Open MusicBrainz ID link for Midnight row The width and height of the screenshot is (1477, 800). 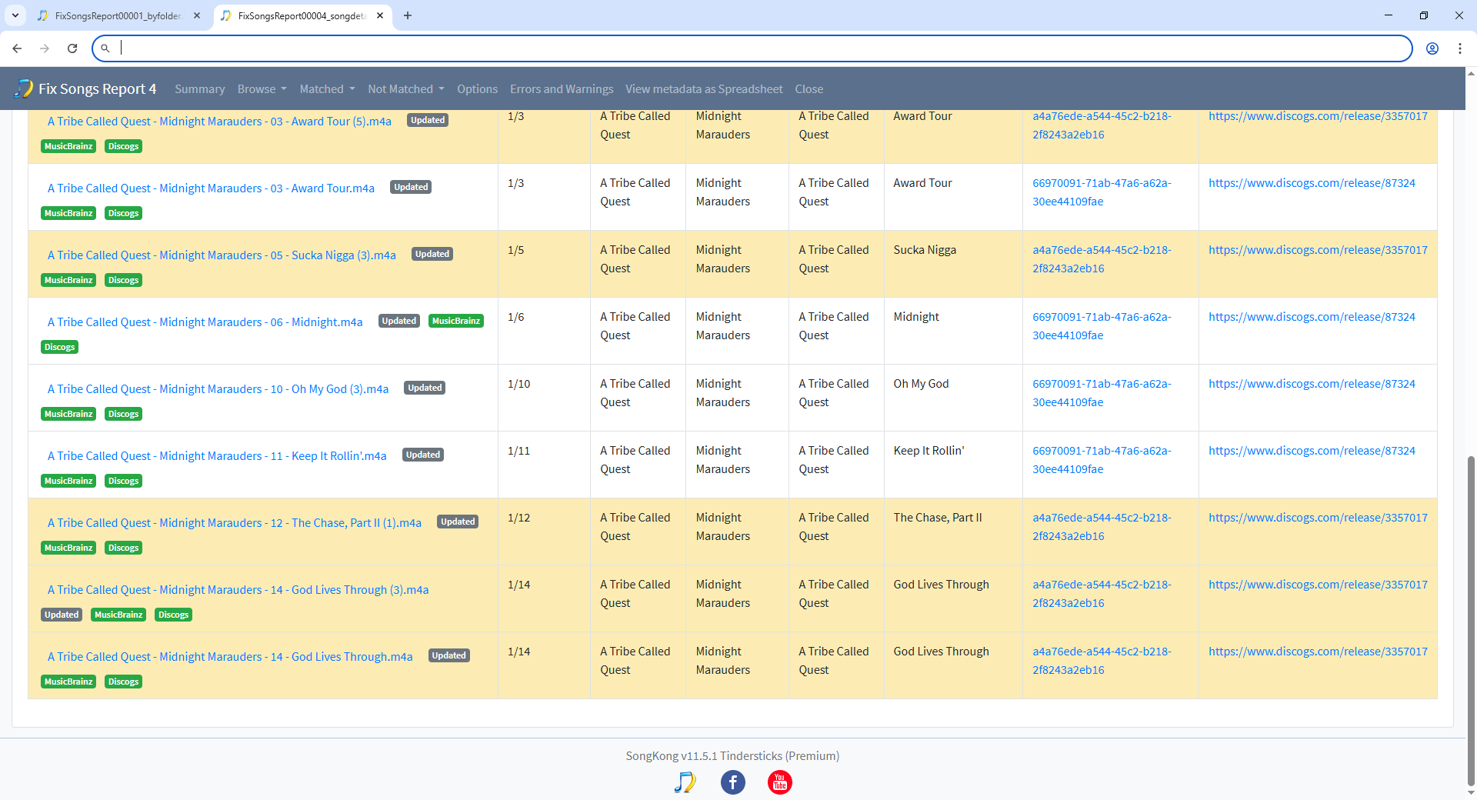coord(1102,326)
